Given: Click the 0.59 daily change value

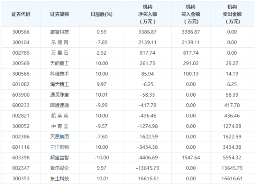Looking at the screenshot, I should [x=102, y=32].
